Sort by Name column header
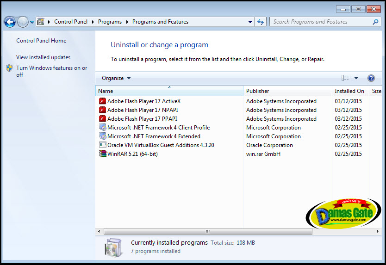This screenshot has height=265, width=386. click(x=169, y=91)
